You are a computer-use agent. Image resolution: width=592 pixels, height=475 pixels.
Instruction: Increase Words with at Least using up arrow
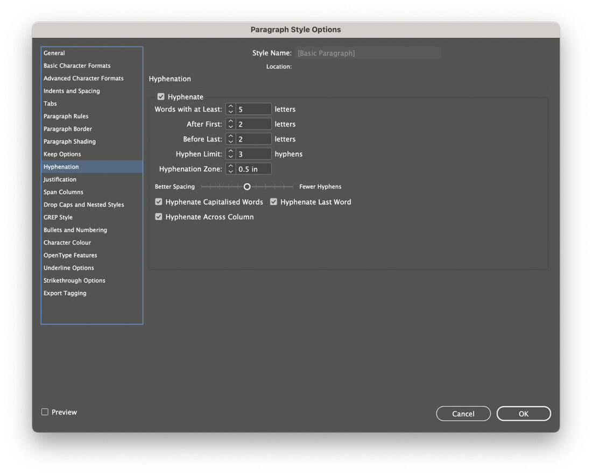(230, 107)
